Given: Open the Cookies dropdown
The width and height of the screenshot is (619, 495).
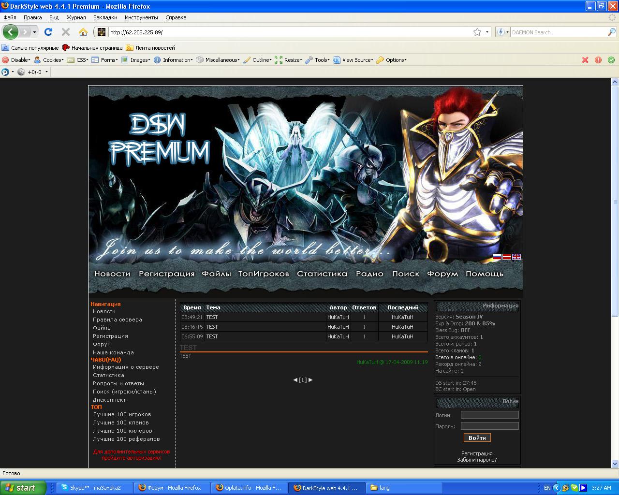Looking at the screenshot, I should point(49,60).
